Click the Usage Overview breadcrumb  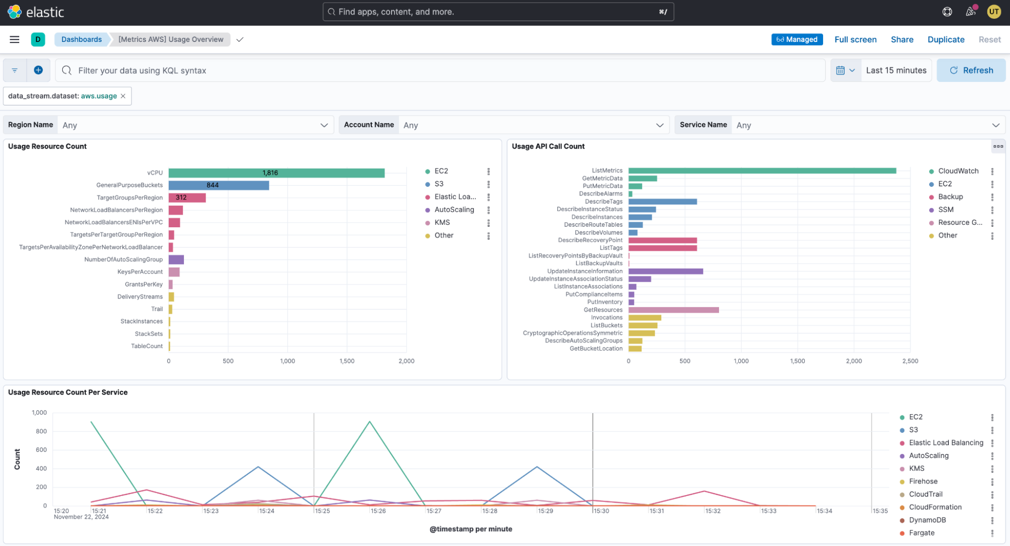point(171,39)
